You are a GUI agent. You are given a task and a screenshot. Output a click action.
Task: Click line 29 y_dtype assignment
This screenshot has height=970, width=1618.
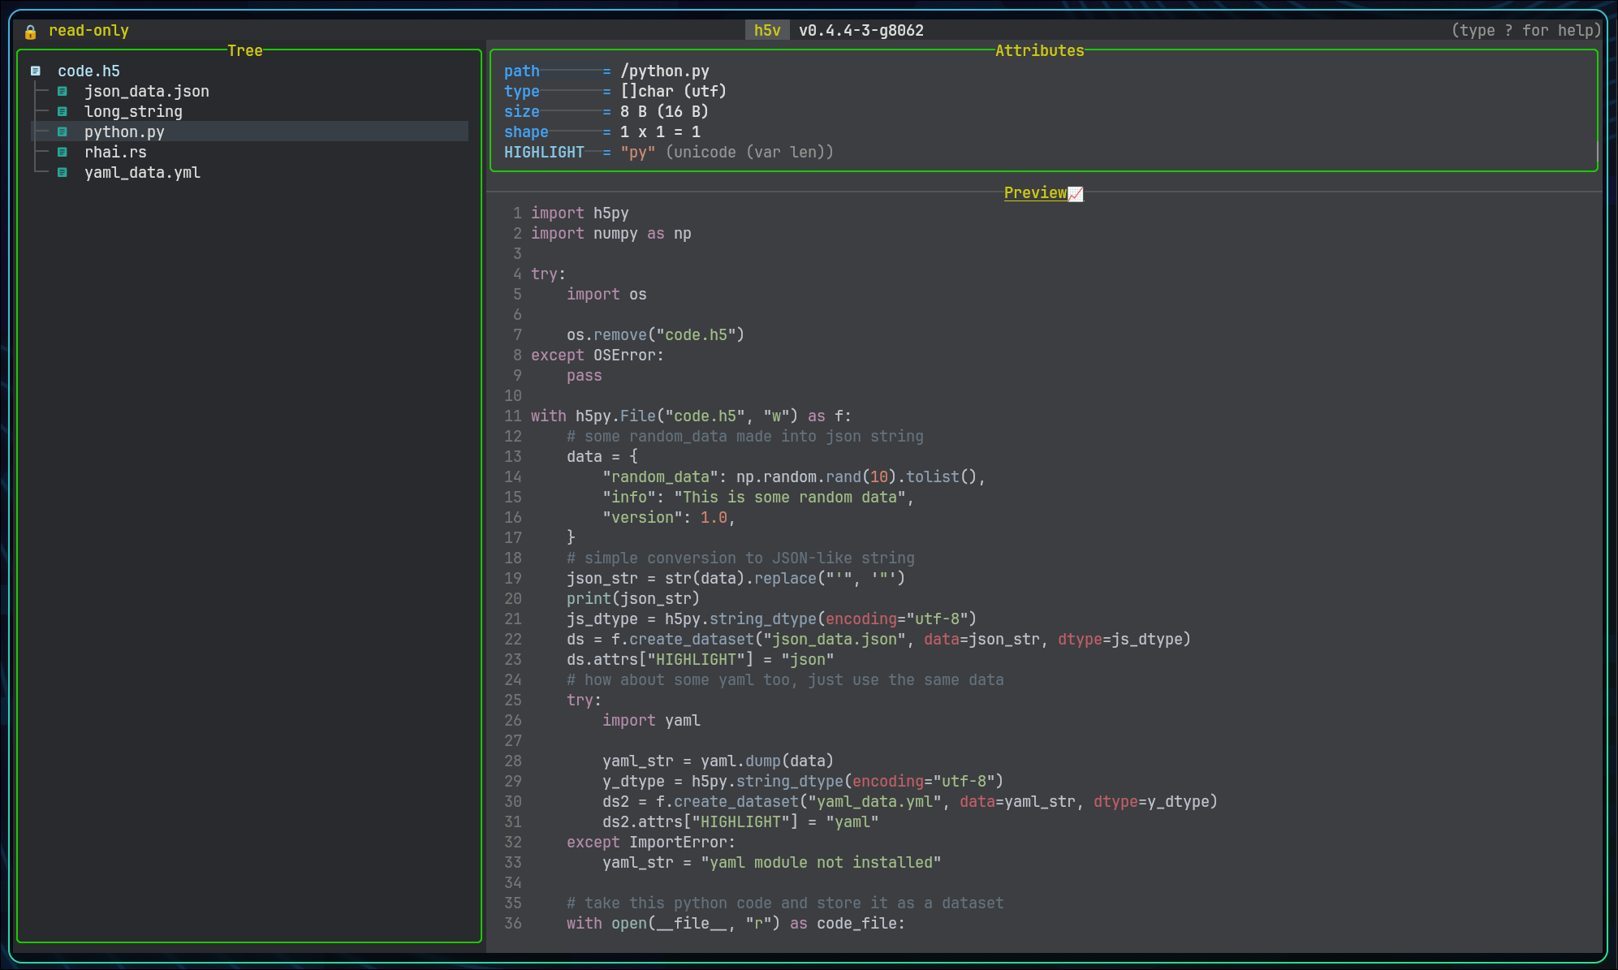(x=803, y=781)
